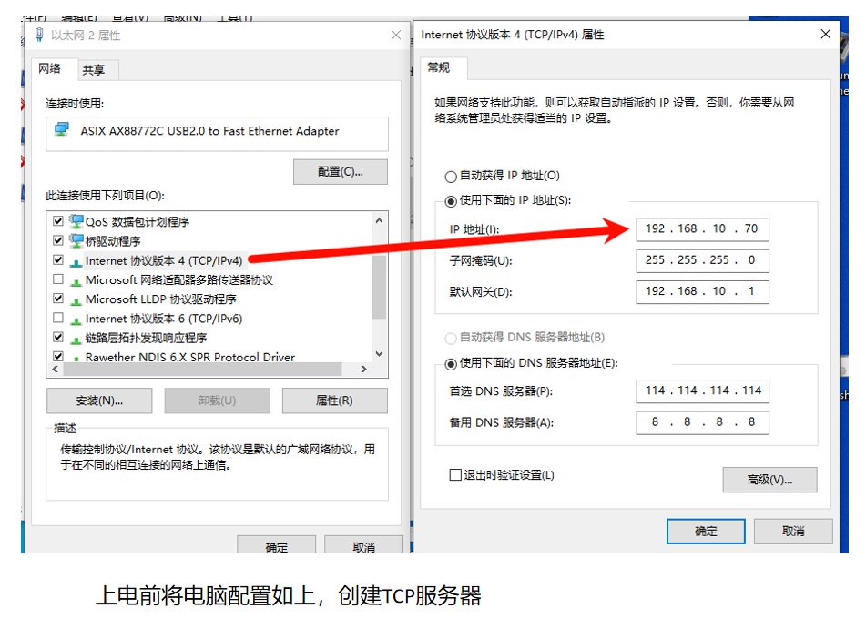Screen dimensions: 866x629
Task: Click the 默认网关 address field
Action: click(x=702, y=291)
